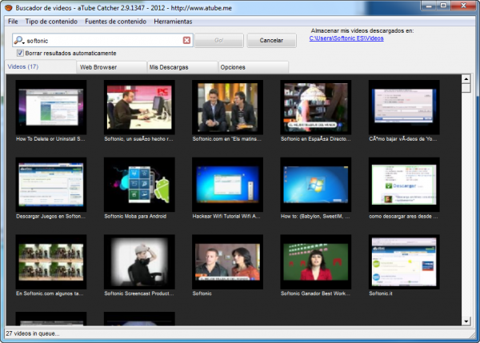The width and height of the screenshot is (480, 343).
Task: Select Descargar Juegos en Softonic thumbnail
Action: [51, 184]
